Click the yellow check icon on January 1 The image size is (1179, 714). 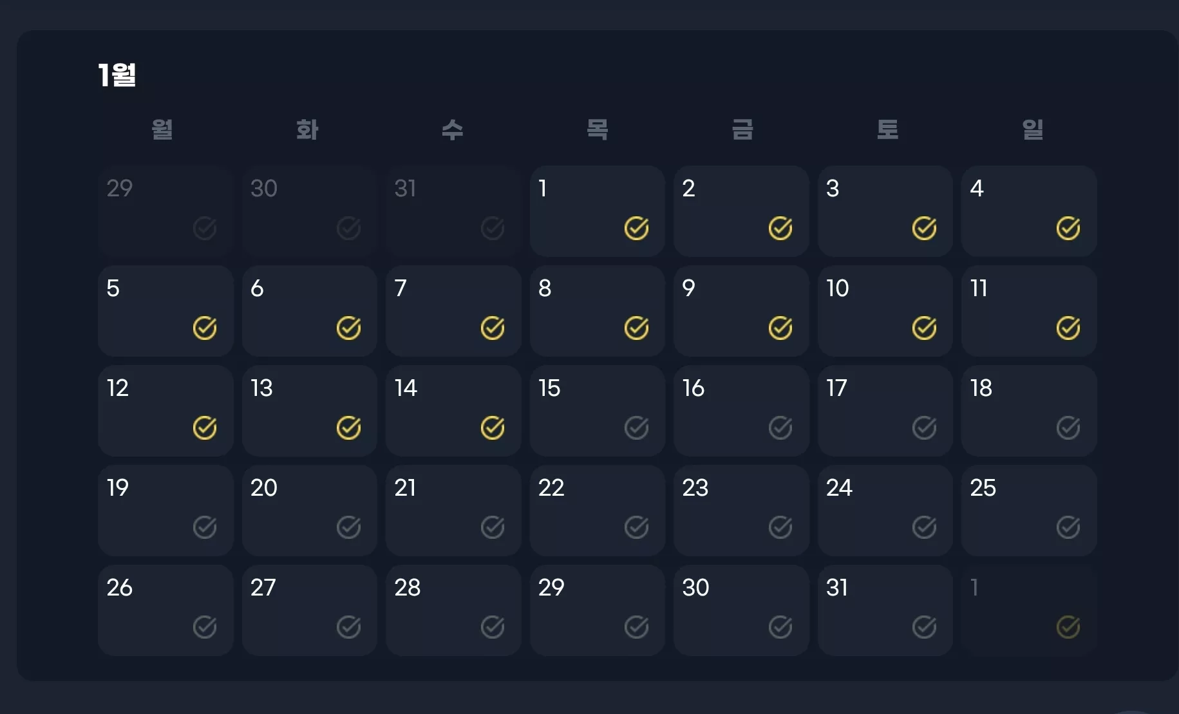coord(636,228)
